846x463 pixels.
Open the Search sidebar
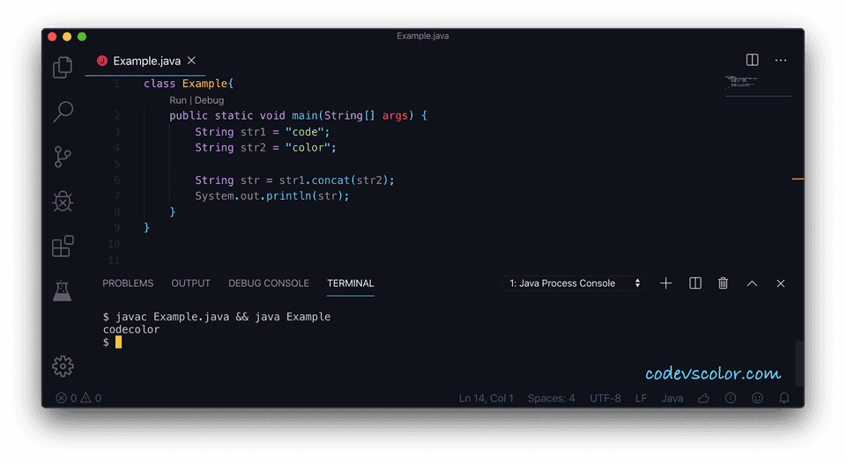point(63,112)
